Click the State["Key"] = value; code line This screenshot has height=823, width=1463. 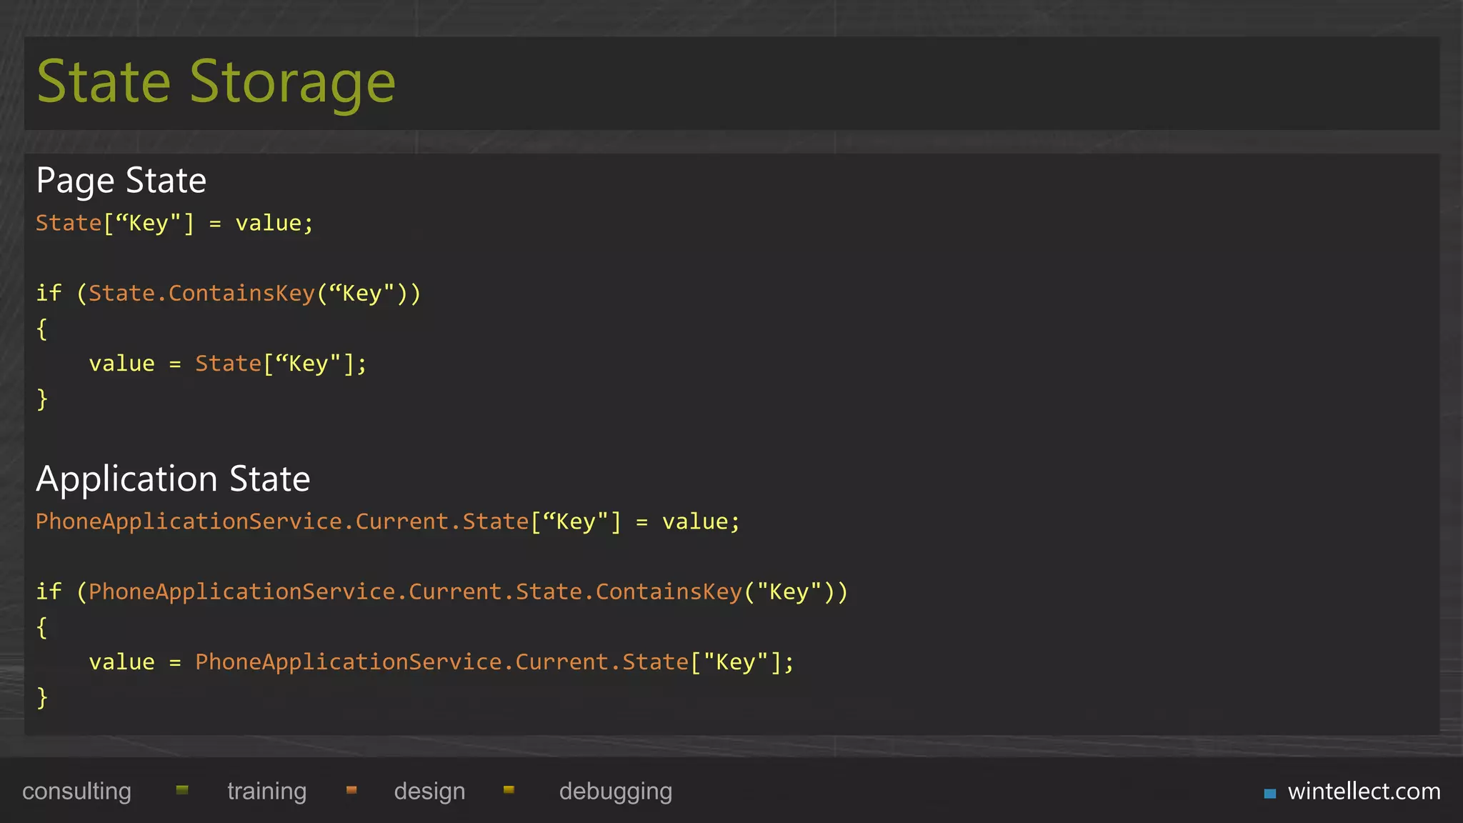174,223
